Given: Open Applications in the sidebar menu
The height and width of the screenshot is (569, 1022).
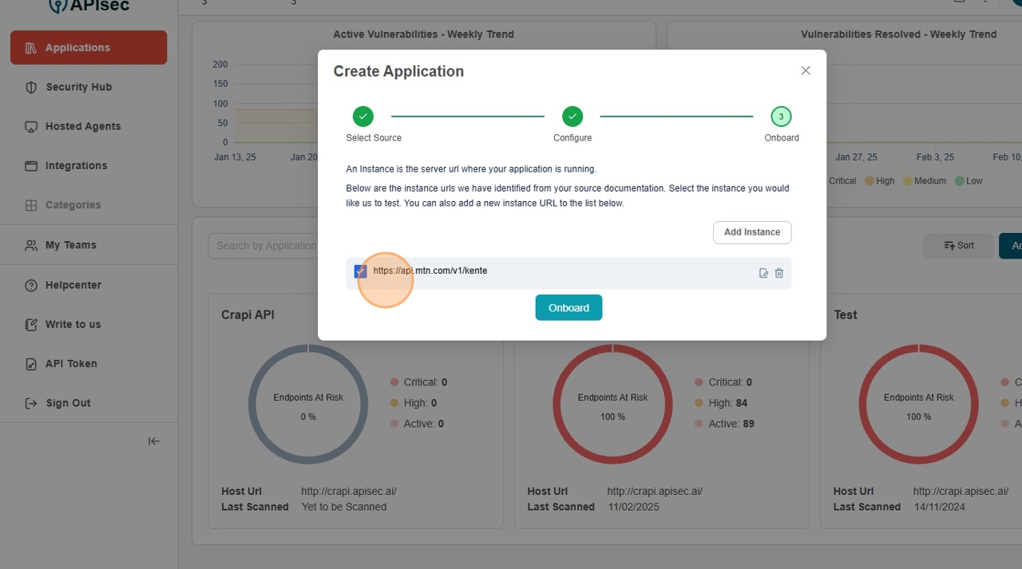Looking at the screenshot, I should click(x=89, y=48).
